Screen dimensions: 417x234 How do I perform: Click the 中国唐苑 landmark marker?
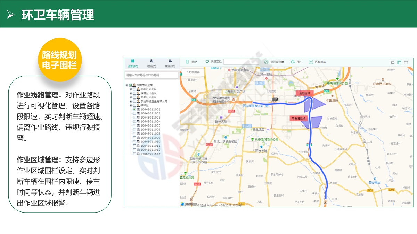pyautogui.click(x=333, y=96)
